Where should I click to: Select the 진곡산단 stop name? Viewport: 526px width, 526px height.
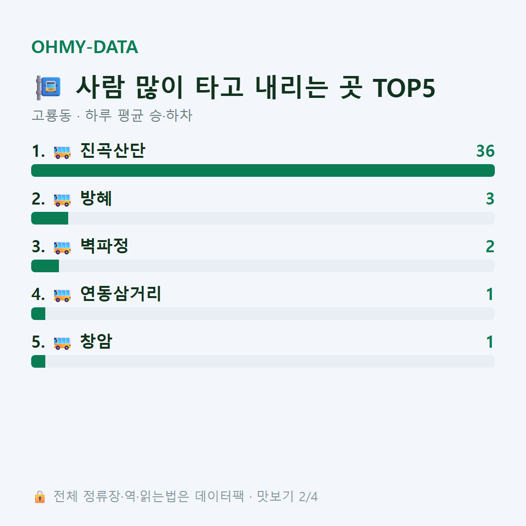pos(113,150)
